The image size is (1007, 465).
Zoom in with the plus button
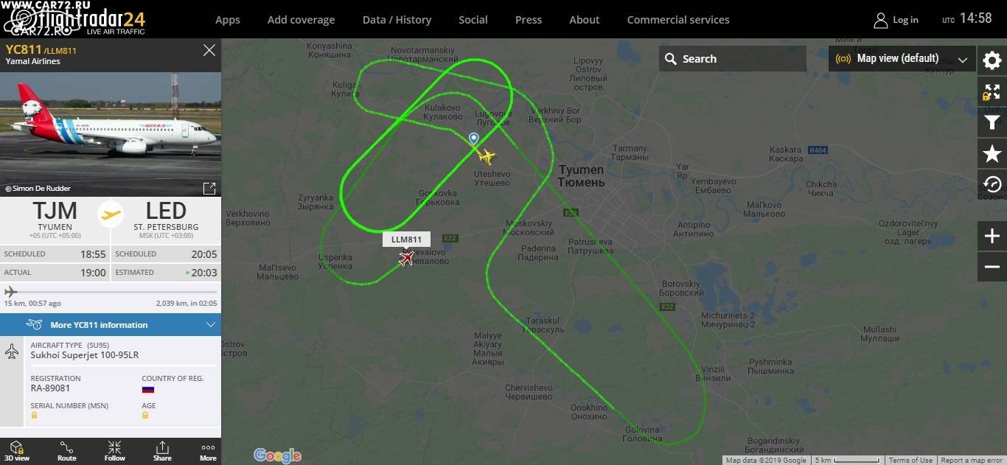click(992, 237)
